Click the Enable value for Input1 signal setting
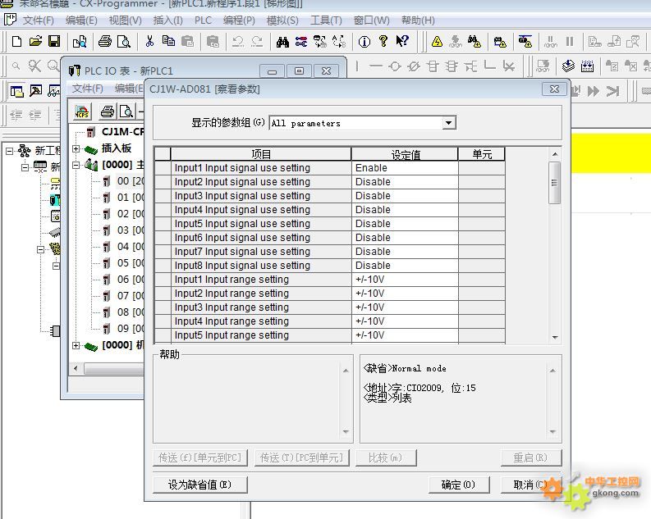Screen dimensions: 651x519 (x=405, y=168)
